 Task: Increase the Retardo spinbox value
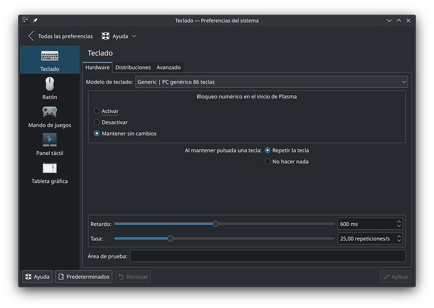pyautogui.click(x=399, y=221)
